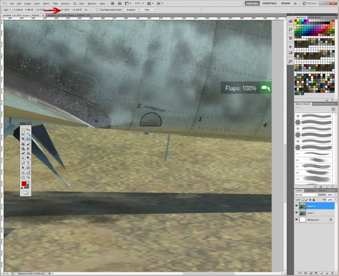
Task: Select the Rectangular Marquee tool
Action: pyautogui.click(x=23, y=130)
